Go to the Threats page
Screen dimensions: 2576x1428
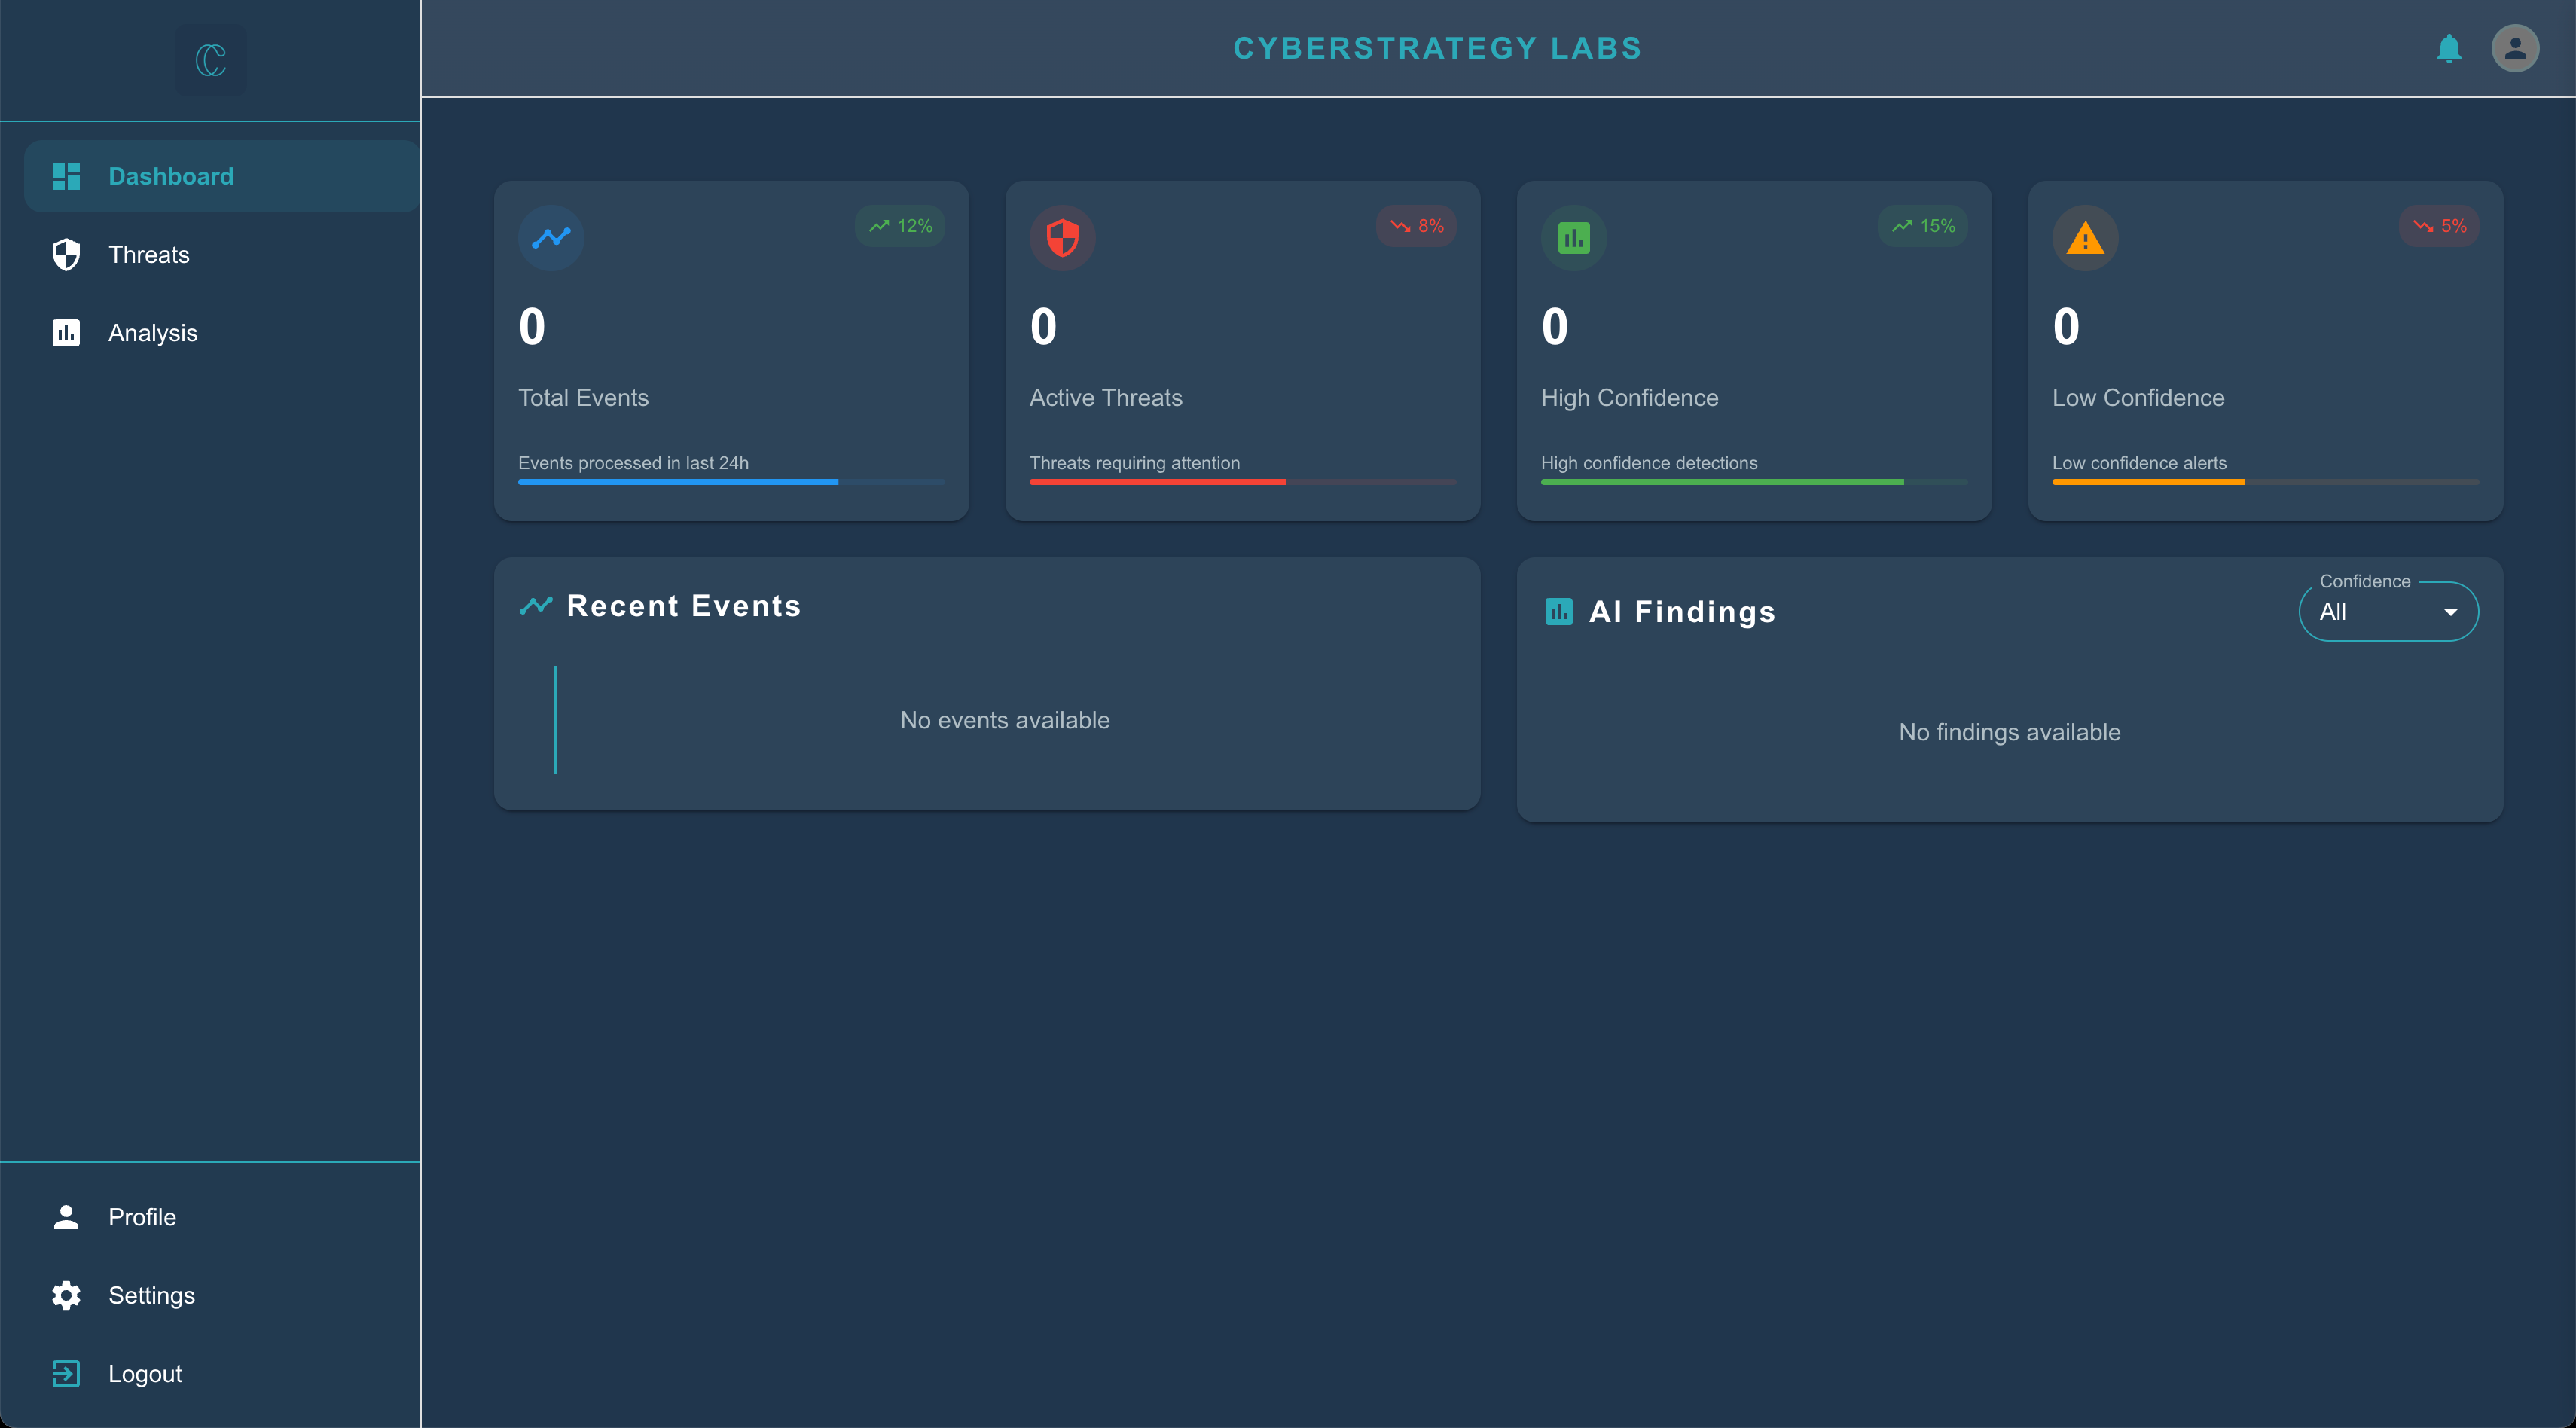148,254
